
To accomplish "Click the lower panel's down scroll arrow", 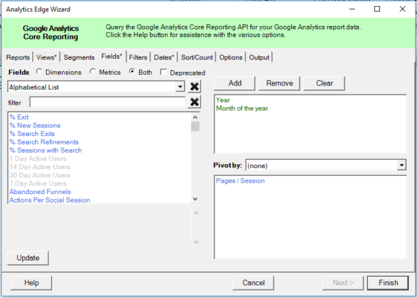I will point(196,242).
